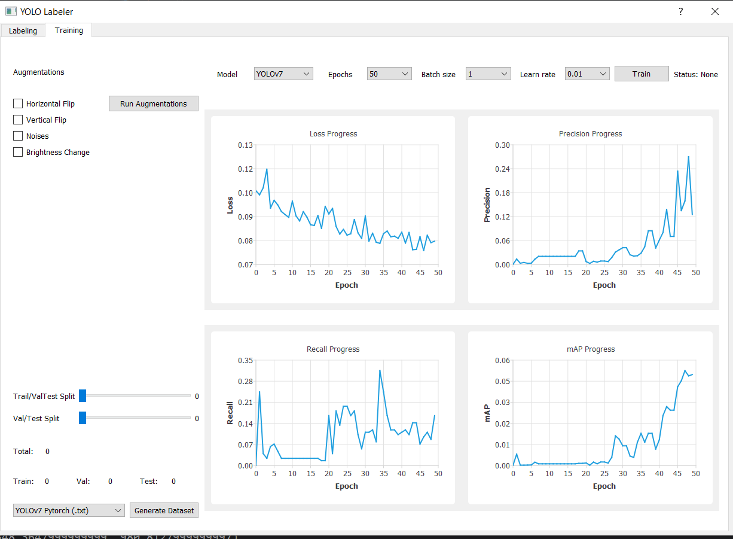Open the YOLOv7 Pytorch export format dropdown
Viewport: 733px width, 539px height.
[x=68, y=510]
